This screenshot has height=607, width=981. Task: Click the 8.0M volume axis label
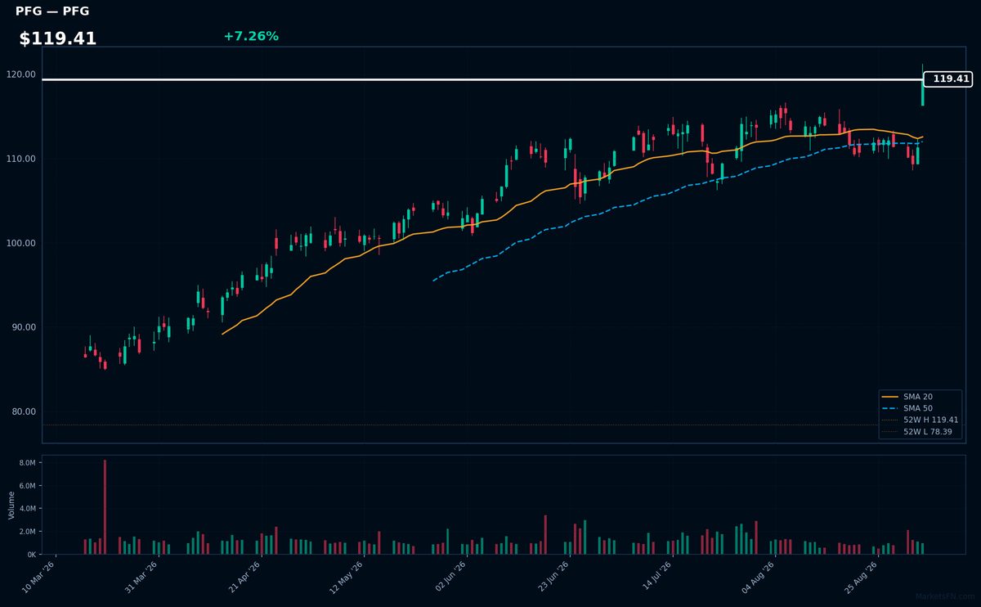click(x=28, y=463)
